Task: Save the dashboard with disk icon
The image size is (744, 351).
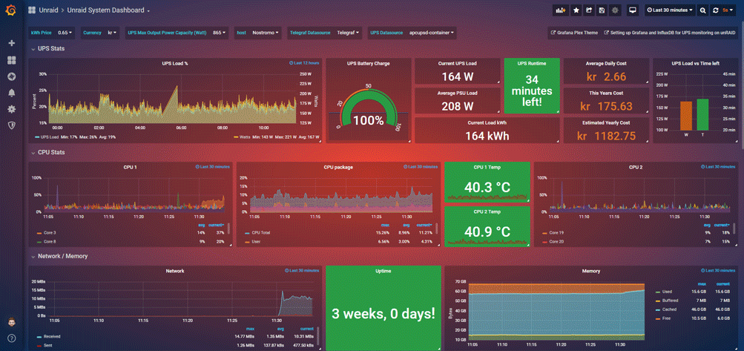Action: coord(602,10)
